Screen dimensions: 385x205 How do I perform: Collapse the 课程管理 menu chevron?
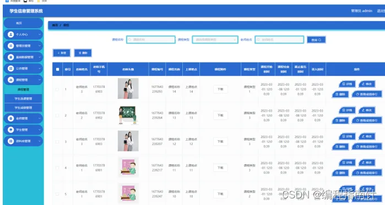pos(40,80)
